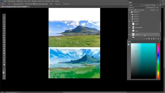Screen dimensions: 165x93
Task: Toggle the layer filtering switch
Action: pyautogui.click(x=160, y=5)
